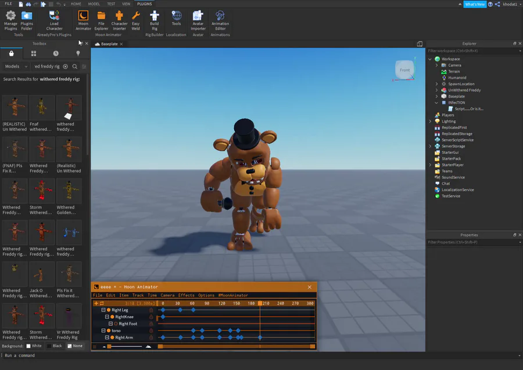The height and width of the screenshot is (370, 523).
Task: Switch to Toolbox Recent clock tab
Action: (x=56, y=53)
